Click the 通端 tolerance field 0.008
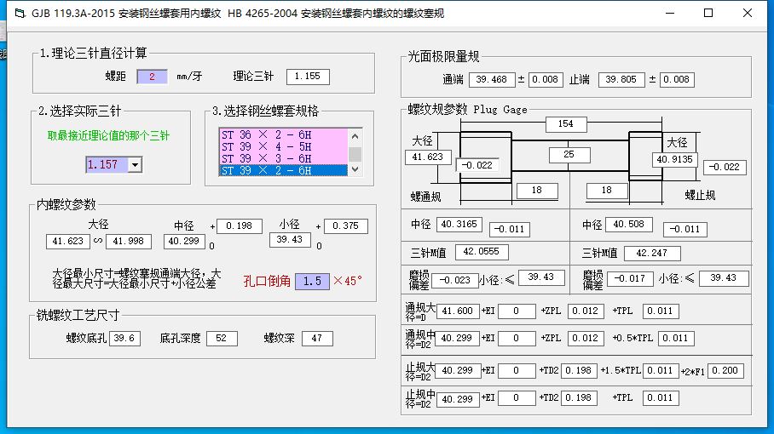The width and height of the screenshot is (774, 434). [546, 79]
